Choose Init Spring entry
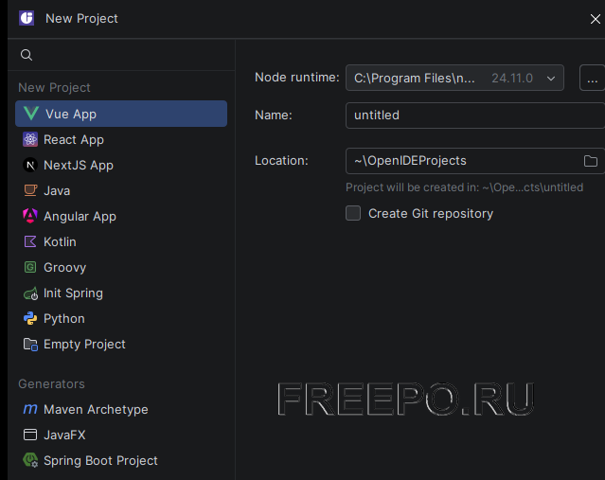The height and width of the screenshot is (480, 605). pyautogui.click(x=73, y=293)
